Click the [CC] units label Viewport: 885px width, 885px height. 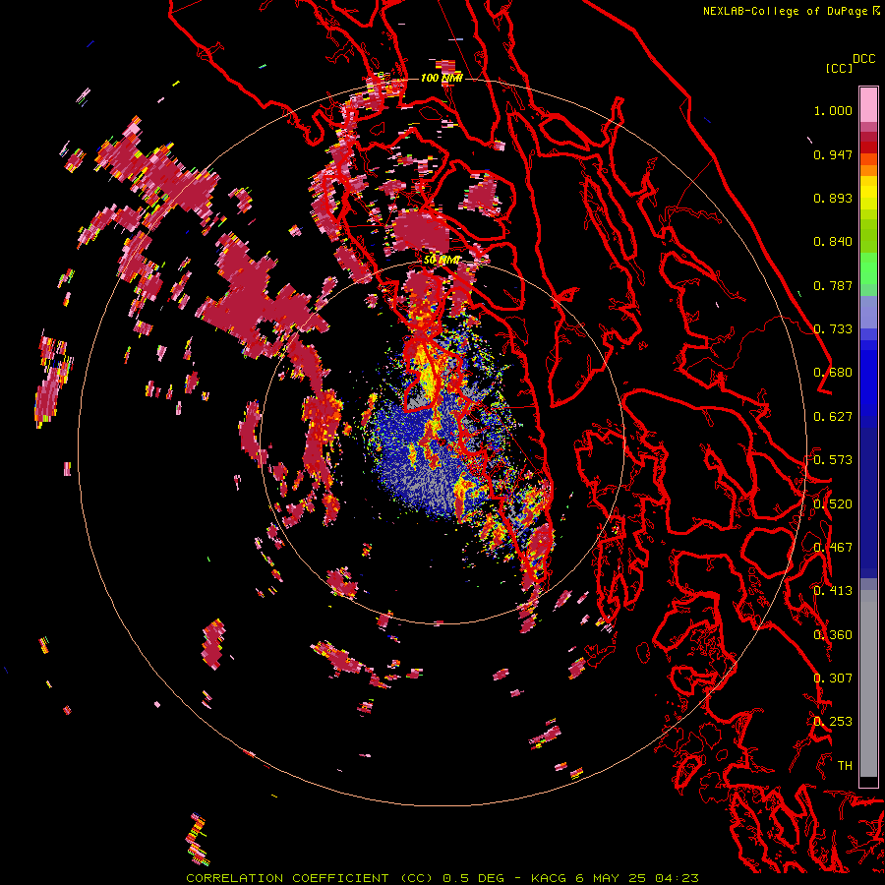(x=839, y=68)
